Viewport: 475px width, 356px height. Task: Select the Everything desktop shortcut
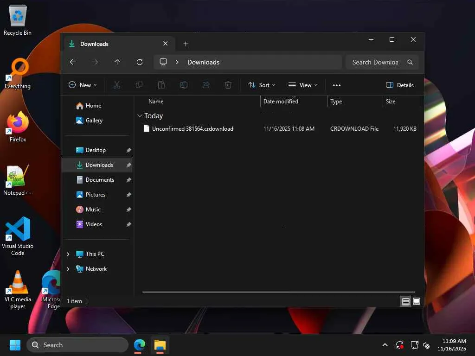(x=18, y=74)
